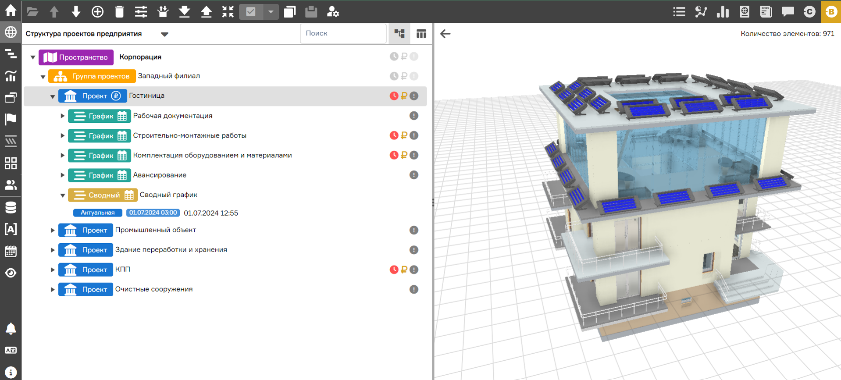
Task: Open user settings icon in toolbar
Action: (x=333, y=11)
